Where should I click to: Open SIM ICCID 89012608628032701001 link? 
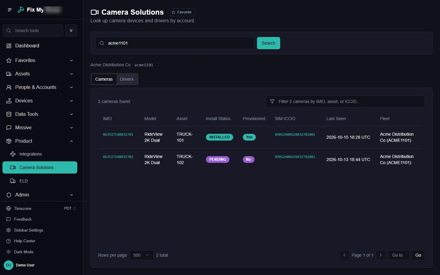click(x=295, y=134)
